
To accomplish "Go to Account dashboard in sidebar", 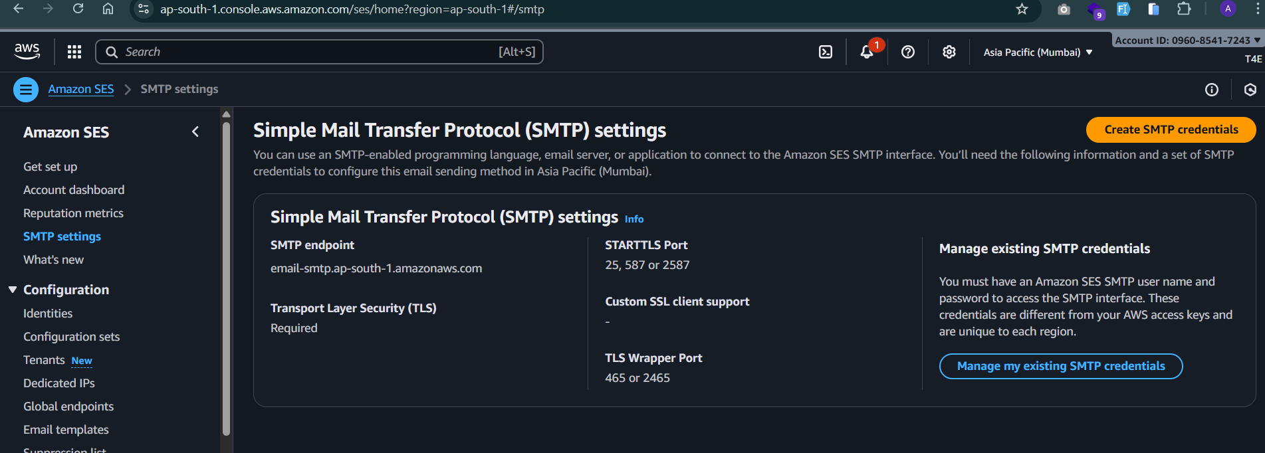I will (x=74, y=190).
